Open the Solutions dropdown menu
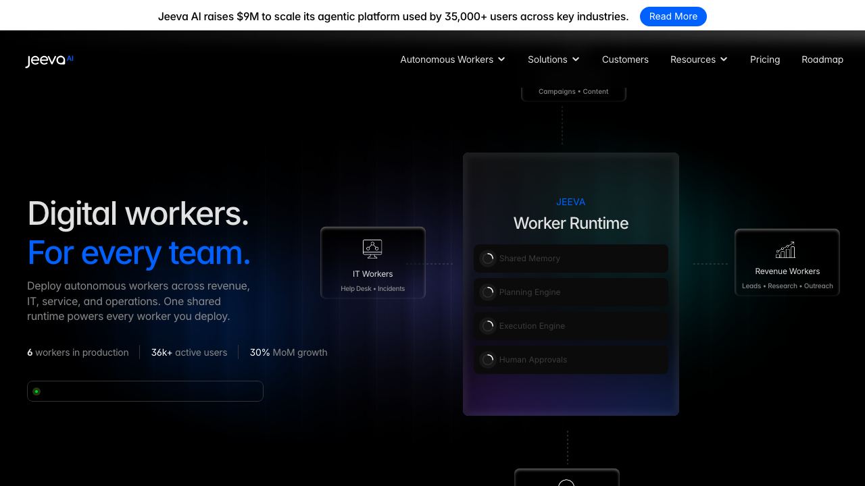The height and width of the screenshot is (486, 865). tap(553, 59)
